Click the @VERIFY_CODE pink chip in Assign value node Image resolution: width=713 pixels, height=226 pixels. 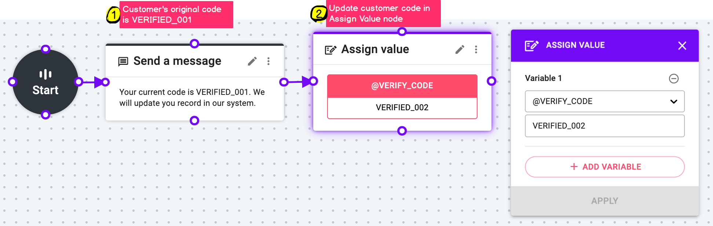pyautogui.click(x=402, y=86)
